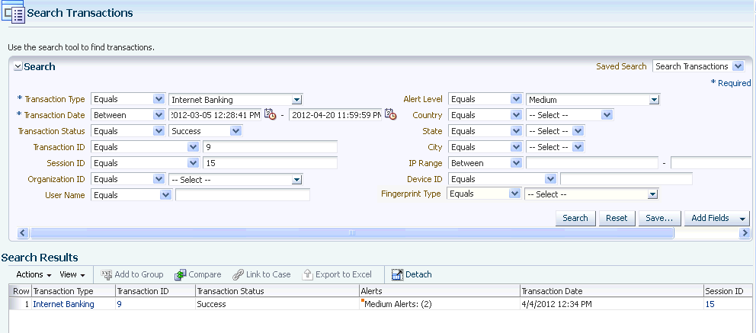Click the Compare transactions icon

click(181, 274)
